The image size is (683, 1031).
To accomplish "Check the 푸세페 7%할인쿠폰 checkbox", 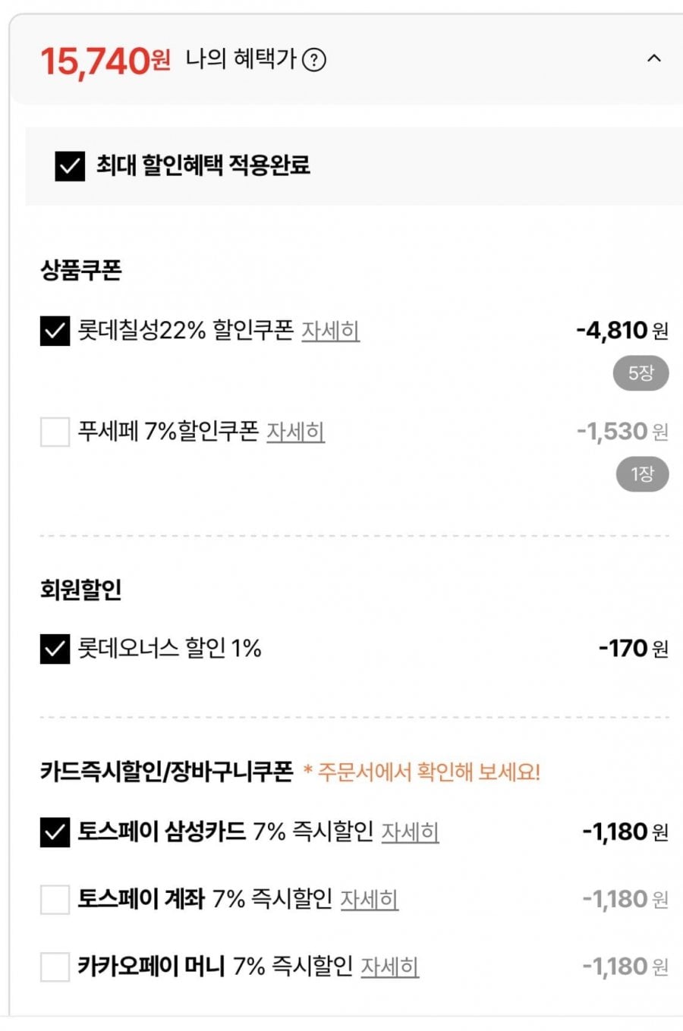I will click(55, 432).
